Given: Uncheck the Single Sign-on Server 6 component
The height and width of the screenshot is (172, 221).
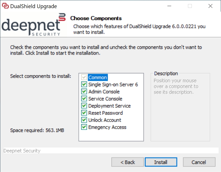Looking at the screenshot, I should click(84, 84).
